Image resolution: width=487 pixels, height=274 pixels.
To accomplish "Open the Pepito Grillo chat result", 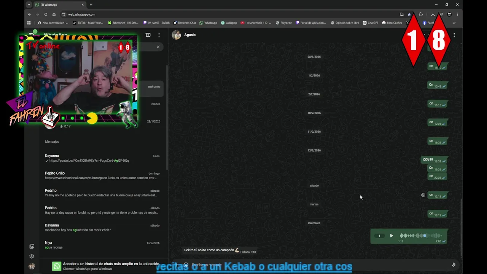I will pos(102,175).
